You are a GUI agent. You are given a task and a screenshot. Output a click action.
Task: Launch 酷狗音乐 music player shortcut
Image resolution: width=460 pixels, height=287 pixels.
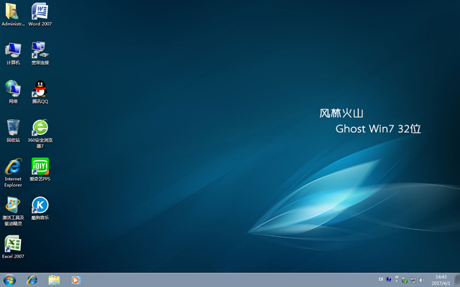(x=40, y=205)
